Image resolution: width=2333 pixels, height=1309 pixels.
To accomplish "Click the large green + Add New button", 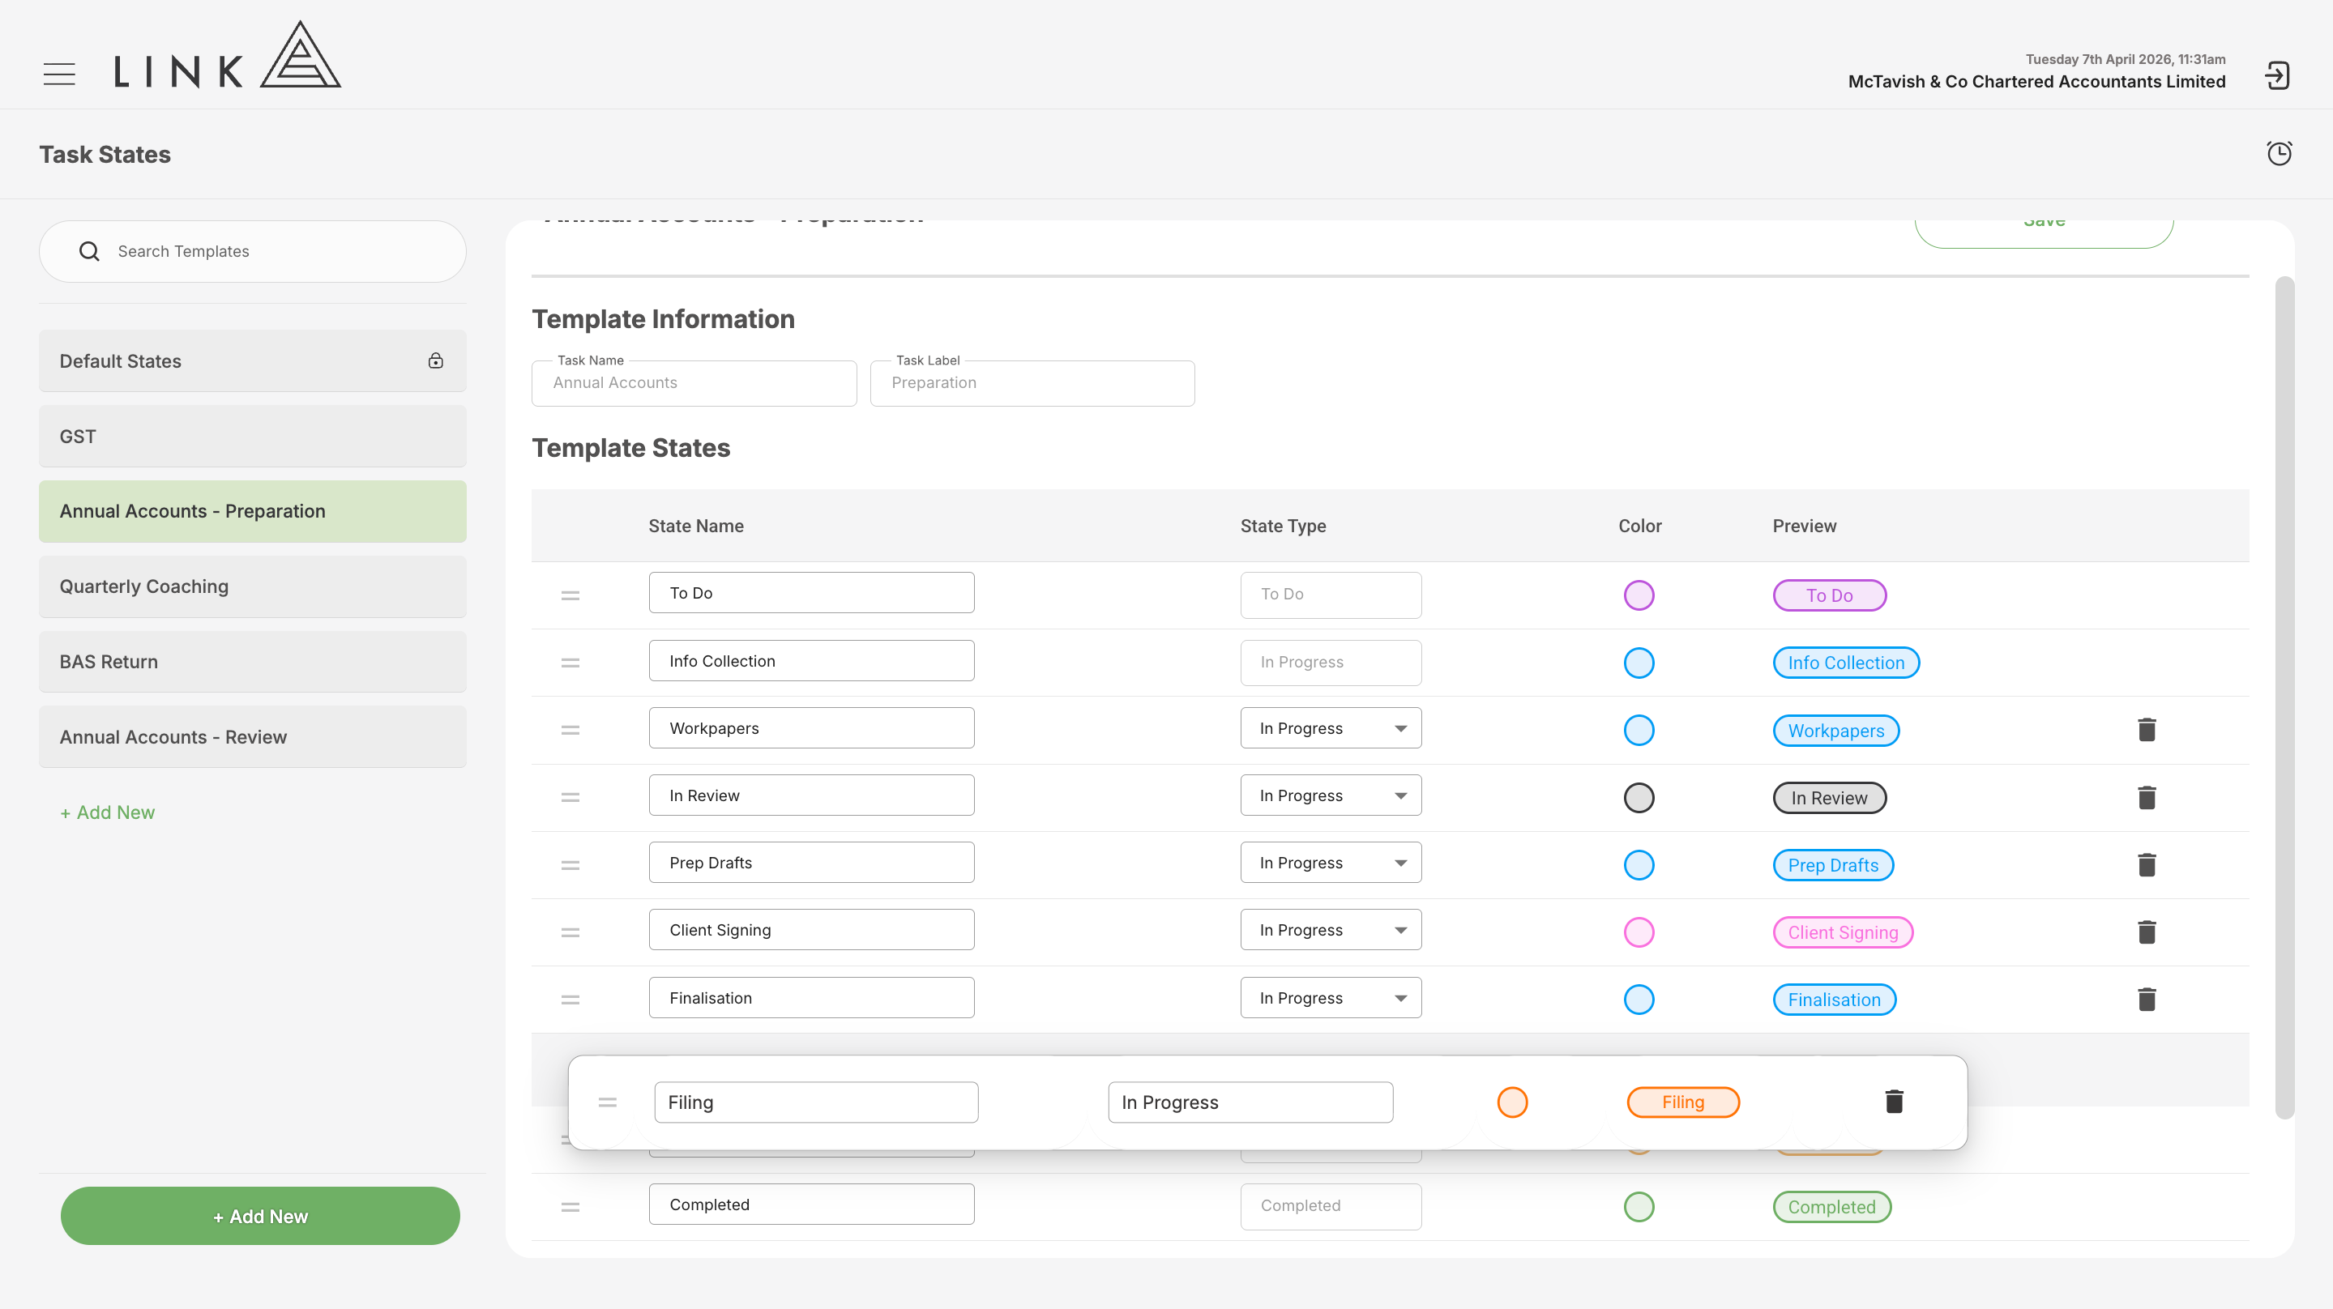I will 260,1216.
